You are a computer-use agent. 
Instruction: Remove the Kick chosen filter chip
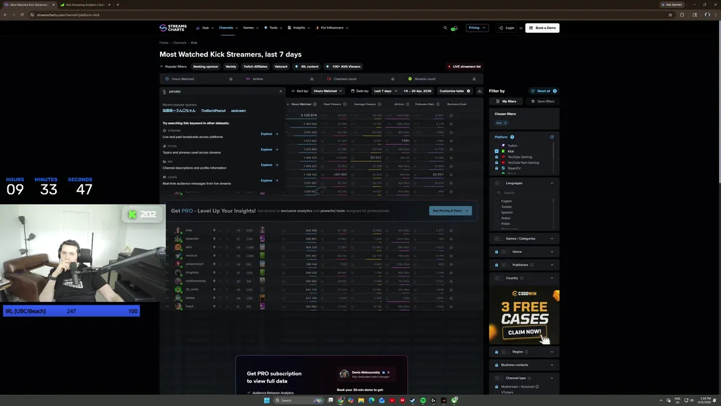[x=505, y=123]
